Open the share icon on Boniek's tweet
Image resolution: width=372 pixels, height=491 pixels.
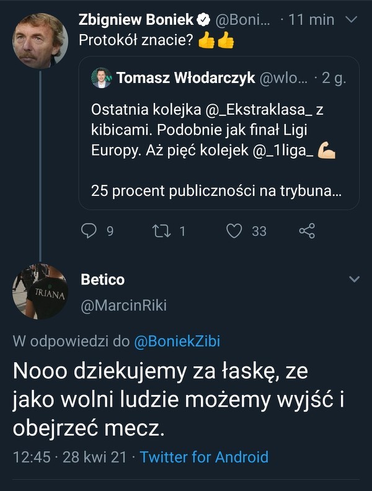click(307, 231)
